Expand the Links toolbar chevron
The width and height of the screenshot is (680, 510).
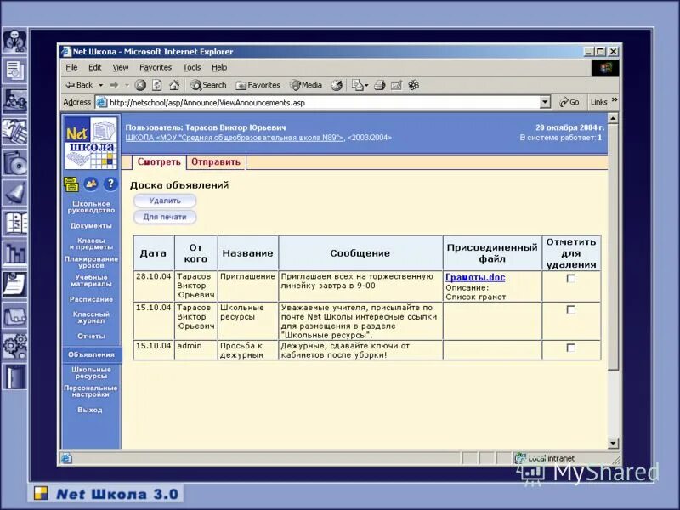615,100
